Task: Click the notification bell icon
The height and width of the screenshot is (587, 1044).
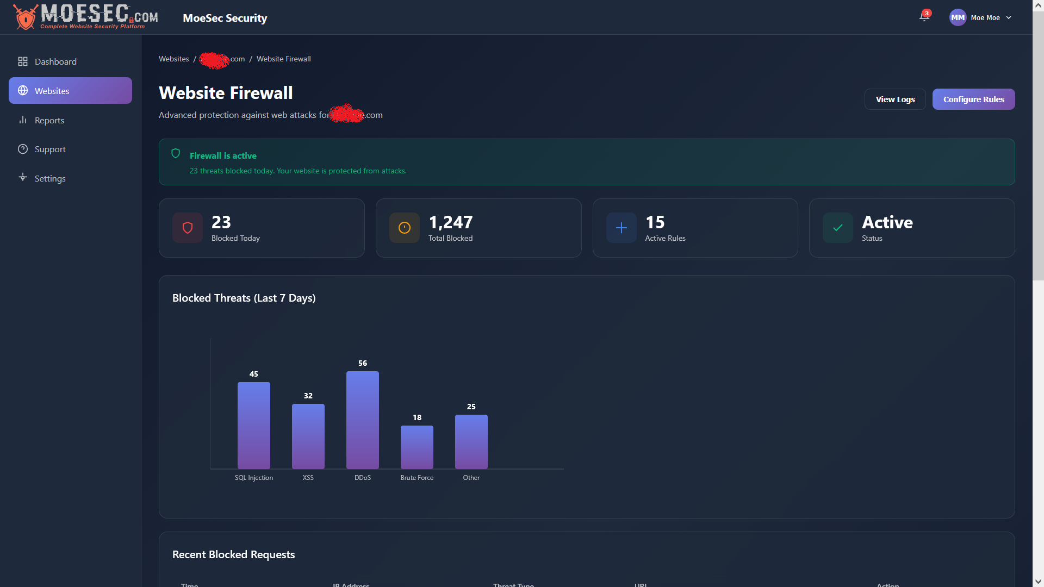Action: coord(924,17)
